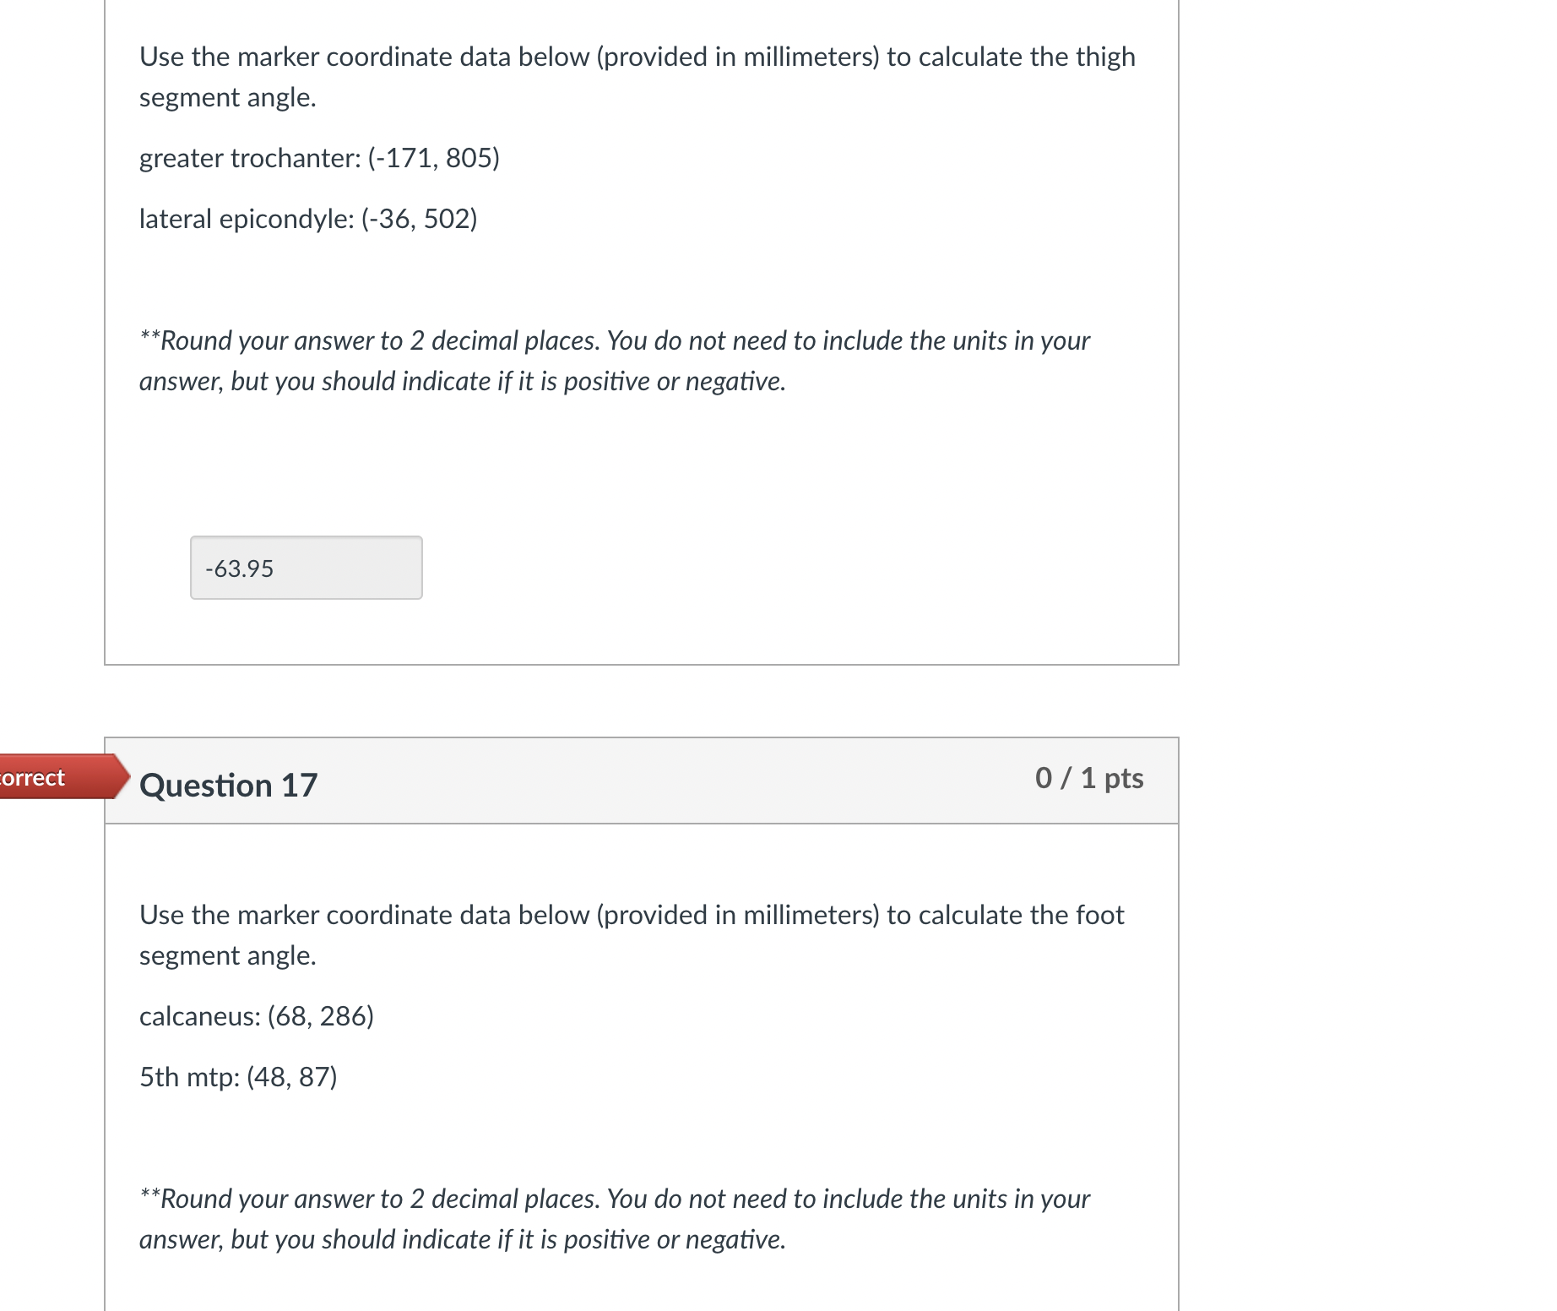The width and height of the screenshot is (1557, 1311).
Task: Click the calcaneus coordinates line
Action: click(257, 1016)
